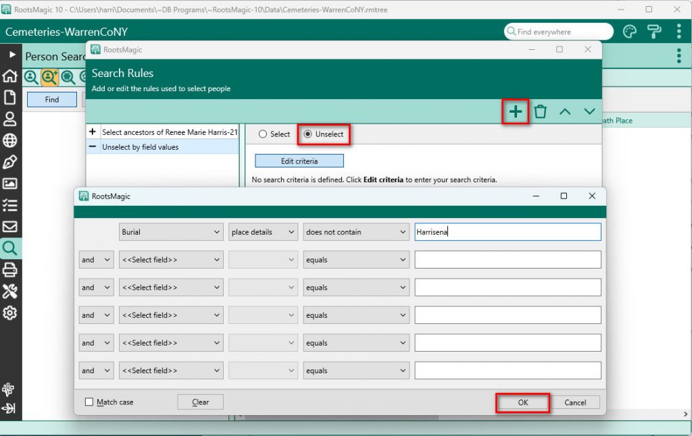The image size is (692, 436).
Task: Open the Search magnifier view in the sidebar
Action: point(9,248)
